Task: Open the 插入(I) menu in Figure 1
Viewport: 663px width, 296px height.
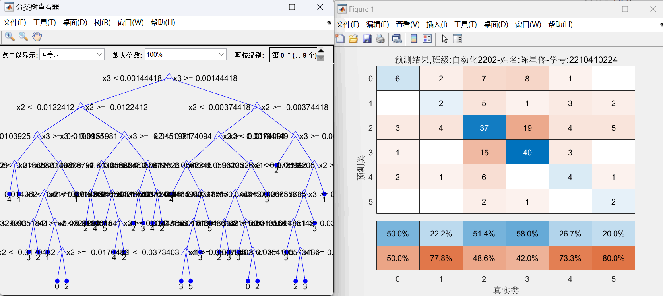Action: coord(437,25)
